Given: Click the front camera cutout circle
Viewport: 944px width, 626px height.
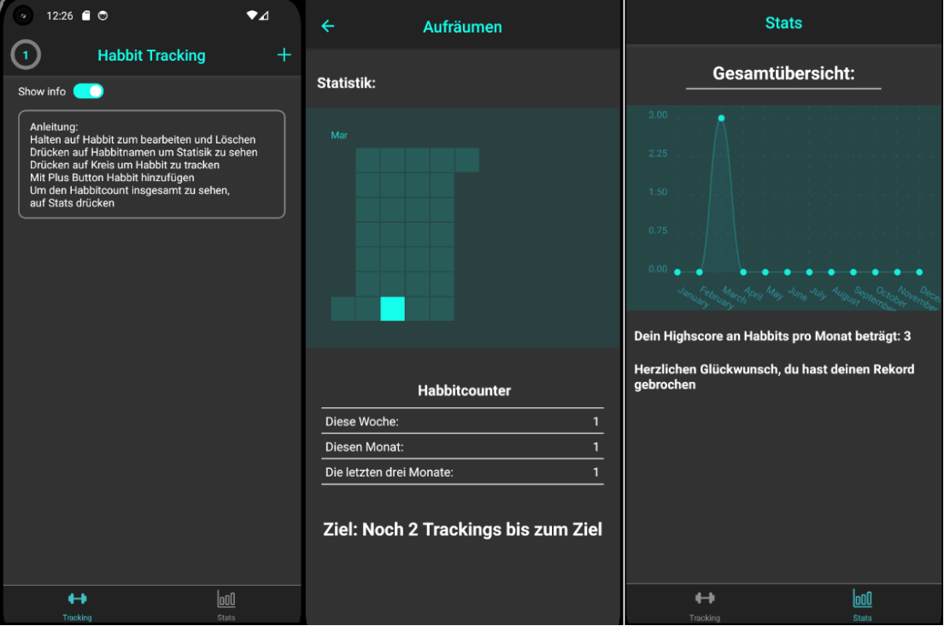Looking at the screenshot, I should click(23, 15).
